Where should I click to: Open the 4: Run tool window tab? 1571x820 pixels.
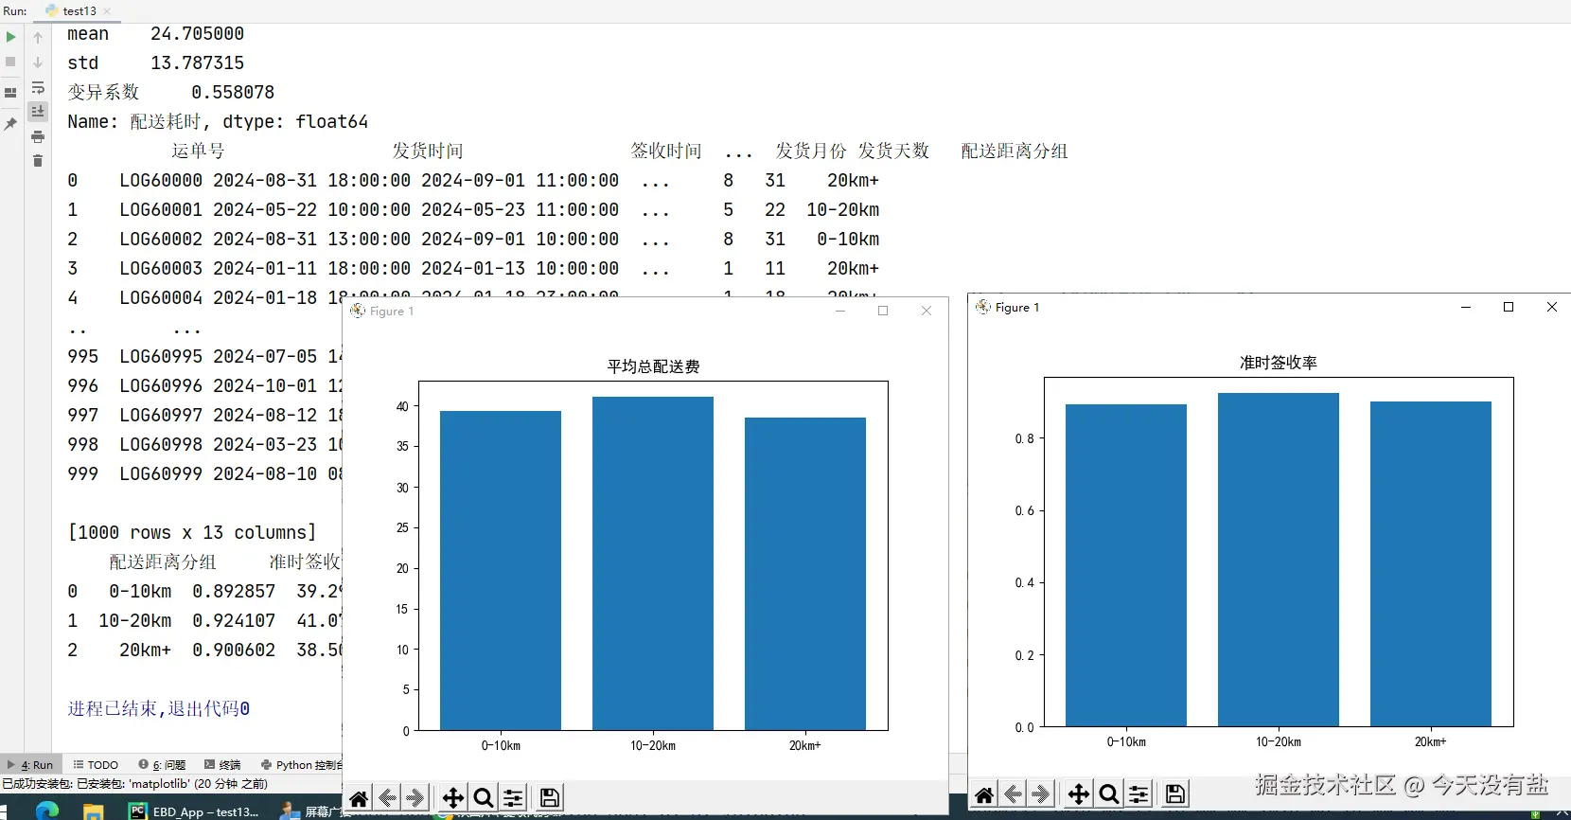32,765
